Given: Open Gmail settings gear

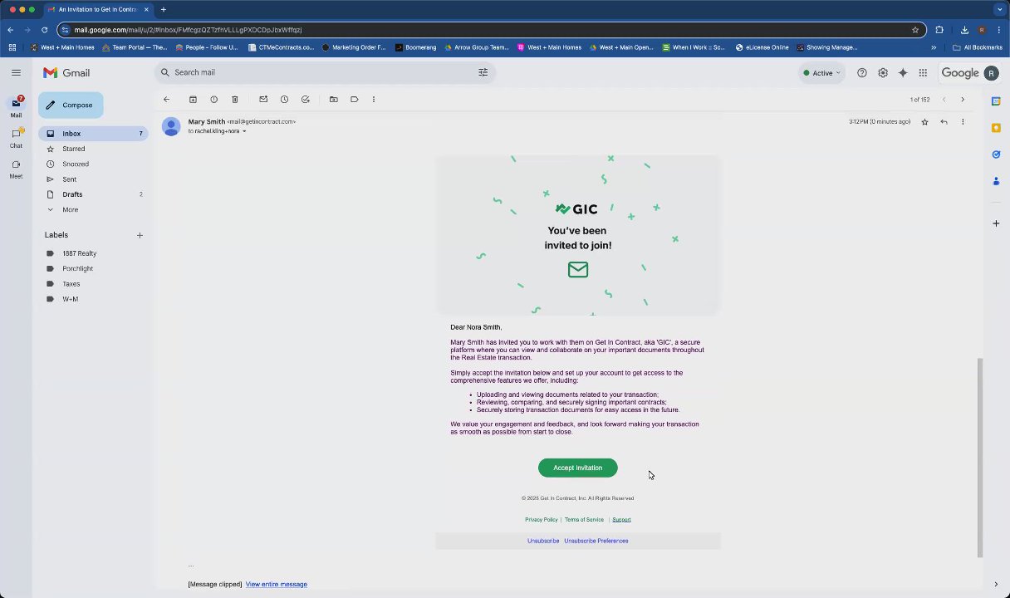Looking at the screenshot, I should (x=883, y=73).
